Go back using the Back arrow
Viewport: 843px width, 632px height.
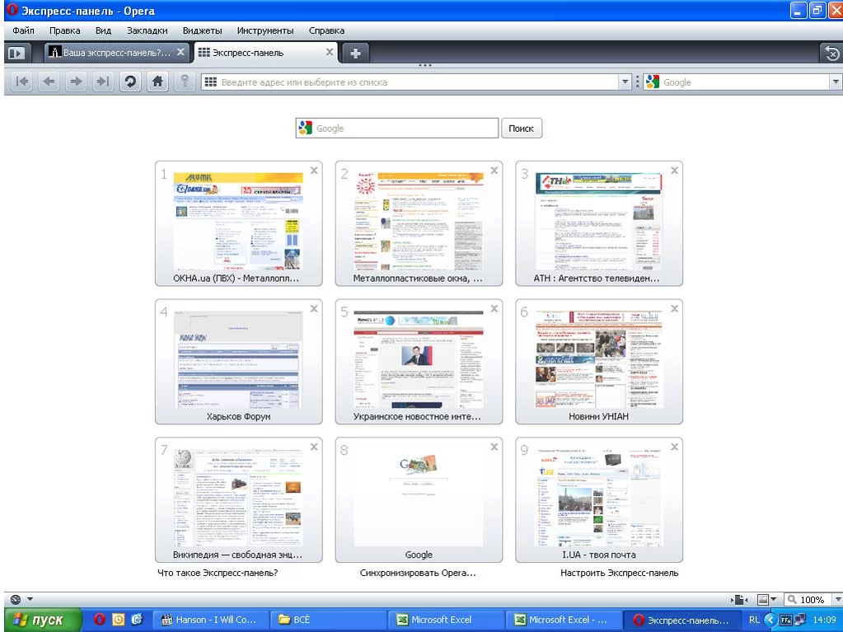tap(49, 82)
